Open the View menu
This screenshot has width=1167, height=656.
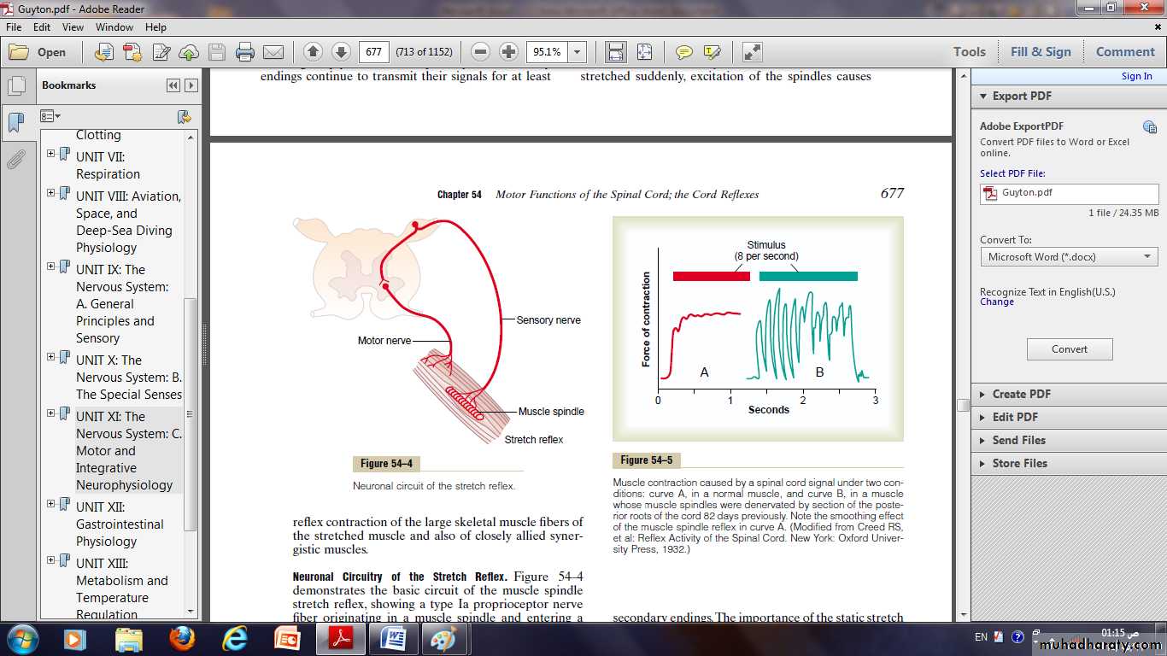click(73, 27)
